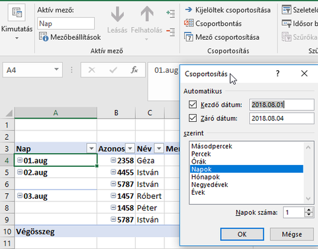Increase Napok száma with up spinner

[309, 210]
